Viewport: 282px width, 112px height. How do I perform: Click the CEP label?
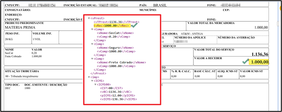click(x=226, y=10)
